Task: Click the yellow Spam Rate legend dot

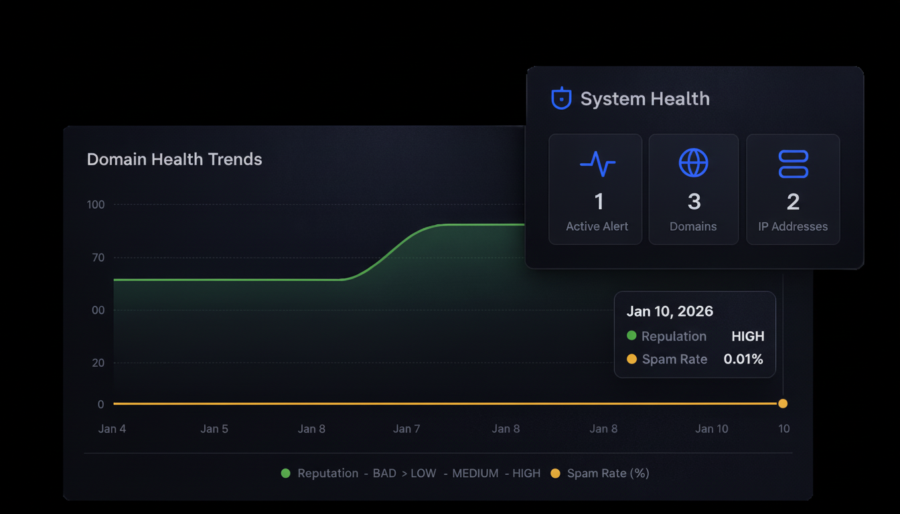Action: (x=555, y=473)
